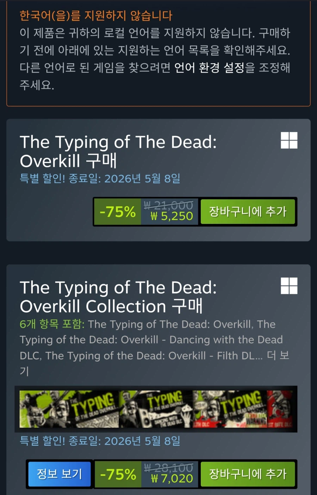Image resolution: width=317 pixels, height=495 pixels.
Task: Click the Collection's 특별 할인 end date text
Action: tap(100, 441)
